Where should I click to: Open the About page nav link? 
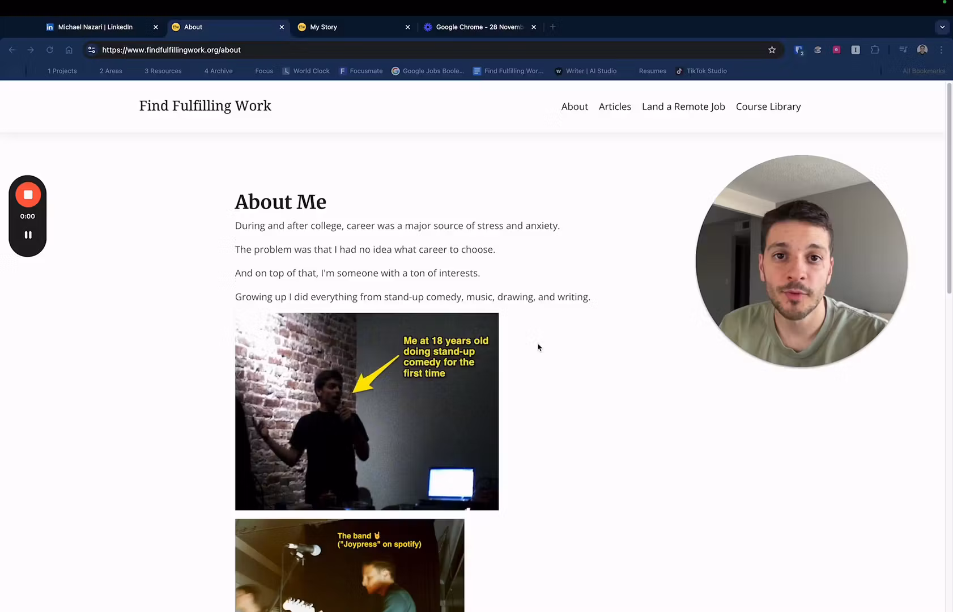575,107
